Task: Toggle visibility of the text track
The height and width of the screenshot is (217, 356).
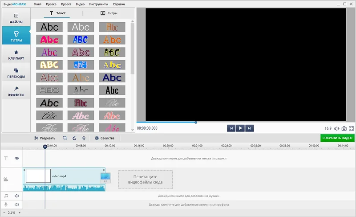Action: coord(17,158)
